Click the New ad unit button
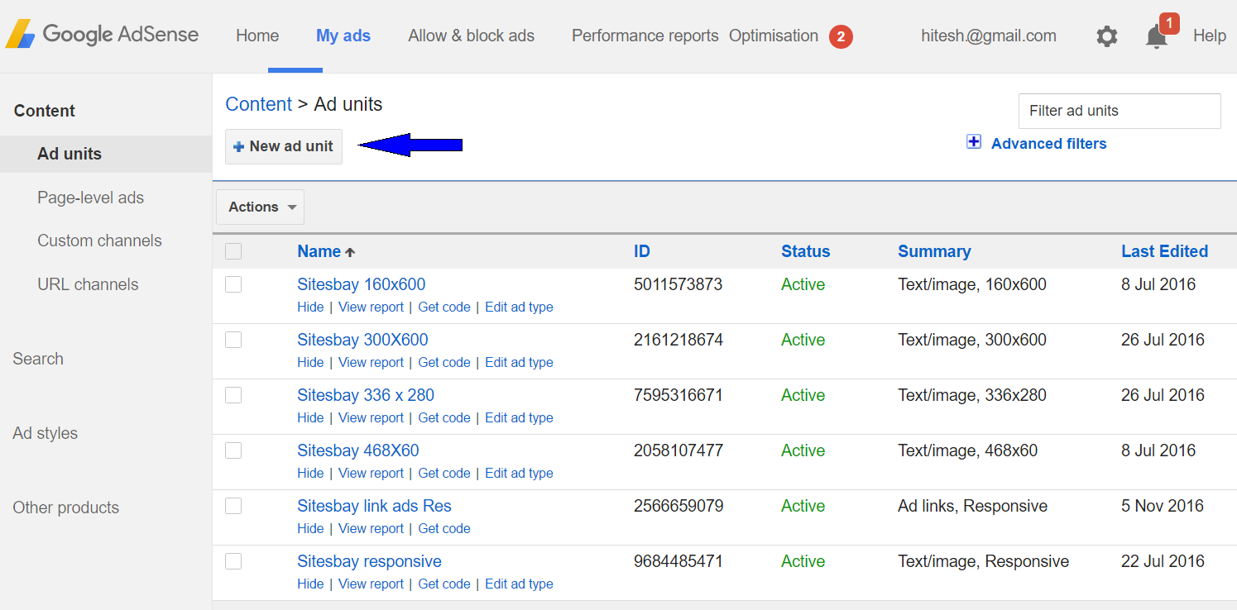This screenshot has width=1237, height=610. [284, 146]
